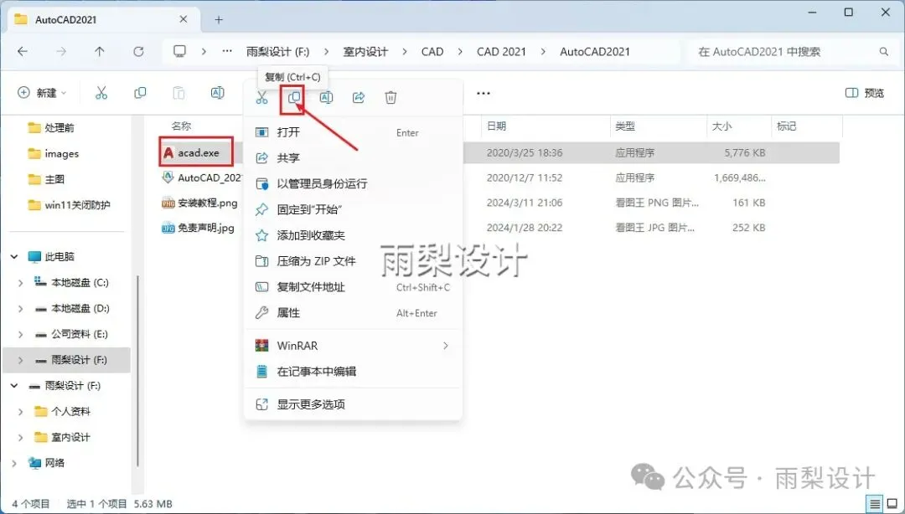Click CAD 2021 in the breadcrumb path

tap(502, 51)
